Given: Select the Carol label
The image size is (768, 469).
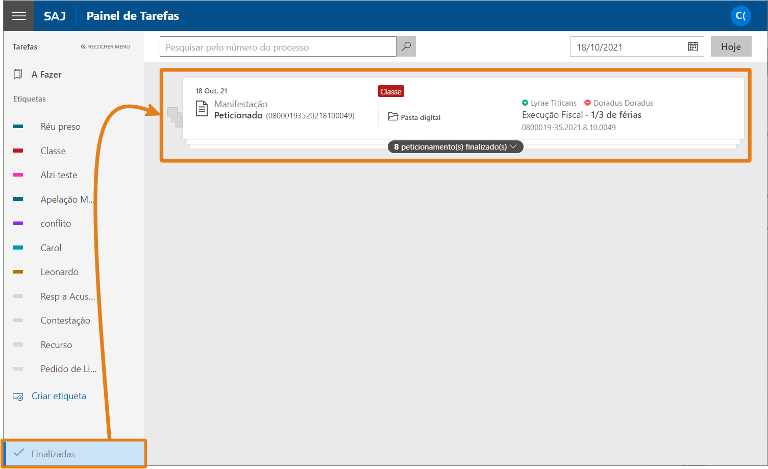Looking at the screenshot, I should tap(51, 248).
